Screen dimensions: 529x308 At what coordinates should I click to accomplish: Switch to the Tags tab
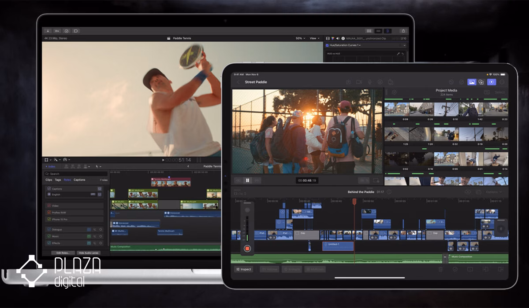click(58, 180)
